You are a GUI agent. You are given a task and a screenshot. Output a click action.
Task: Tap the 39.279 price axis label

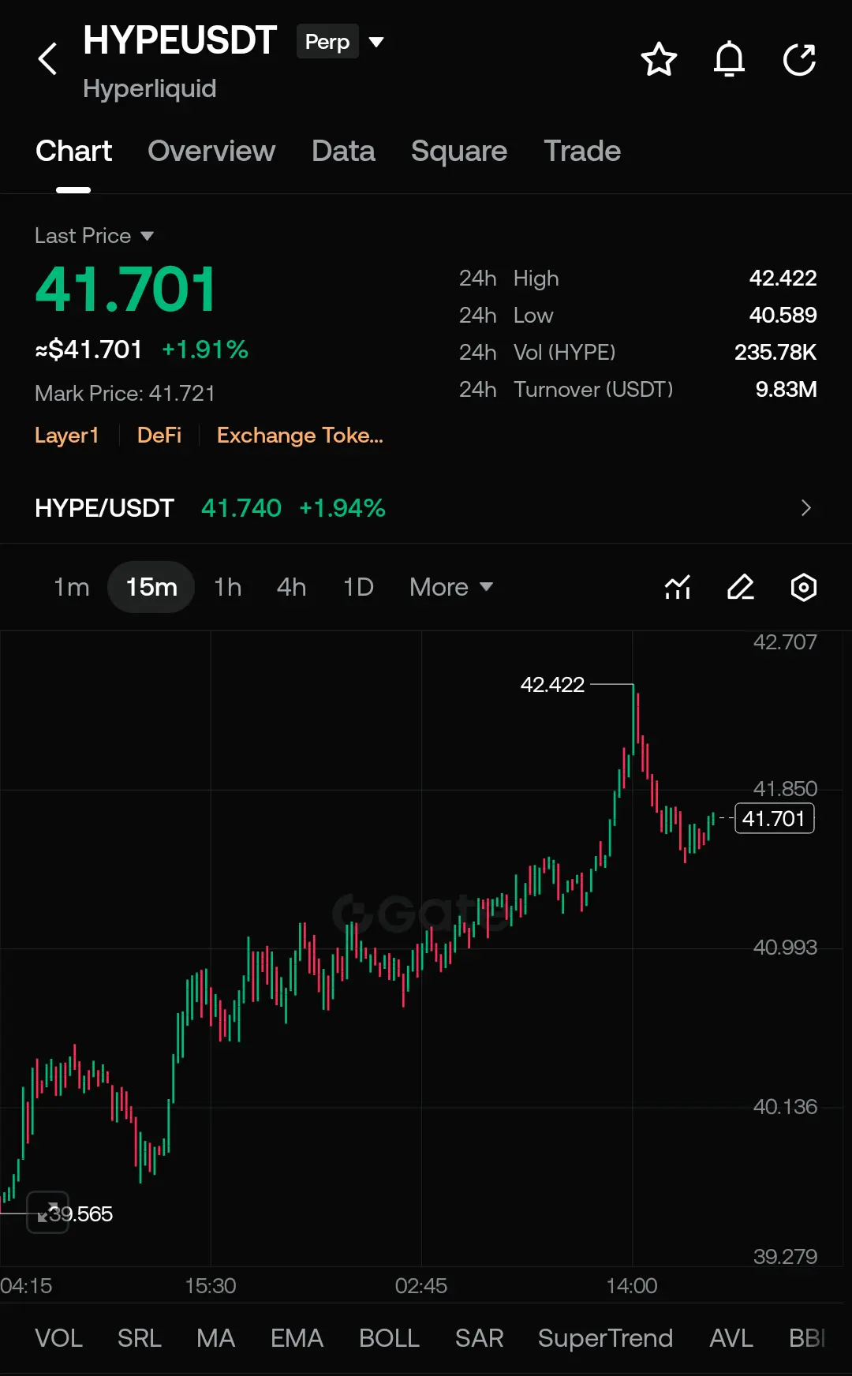[785, 1256]
